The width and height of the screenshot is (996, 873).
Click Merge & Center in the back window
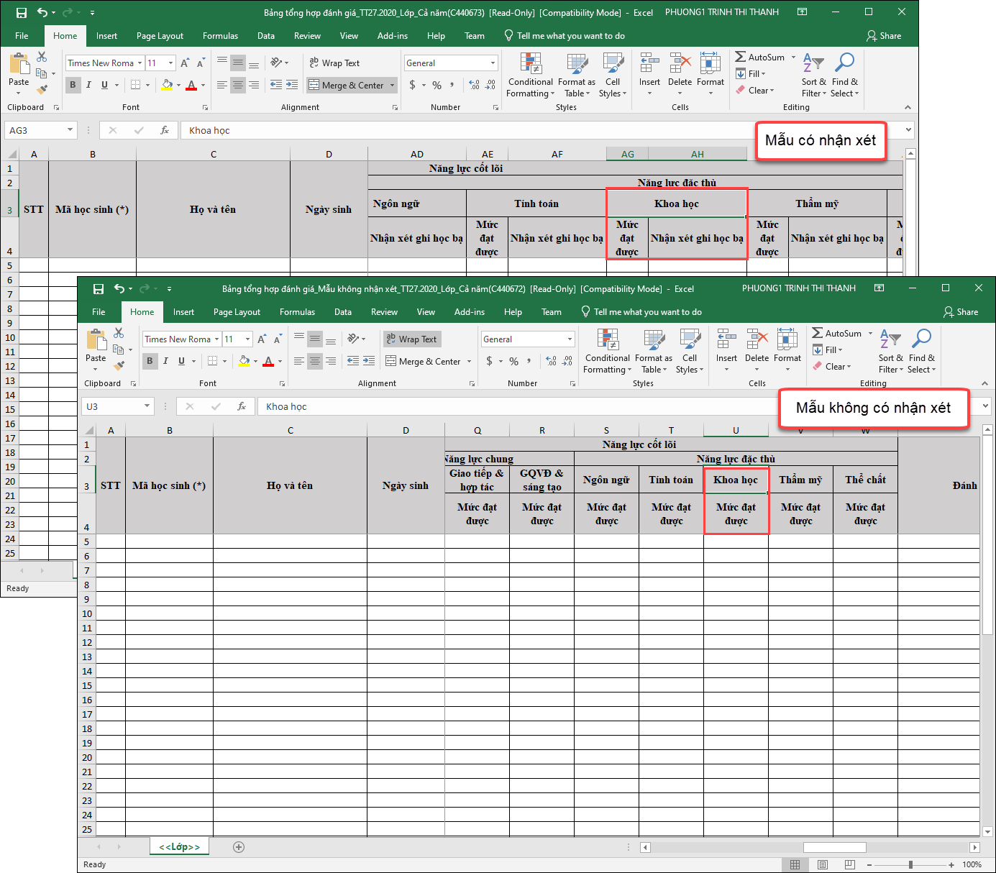pos(346,85)
